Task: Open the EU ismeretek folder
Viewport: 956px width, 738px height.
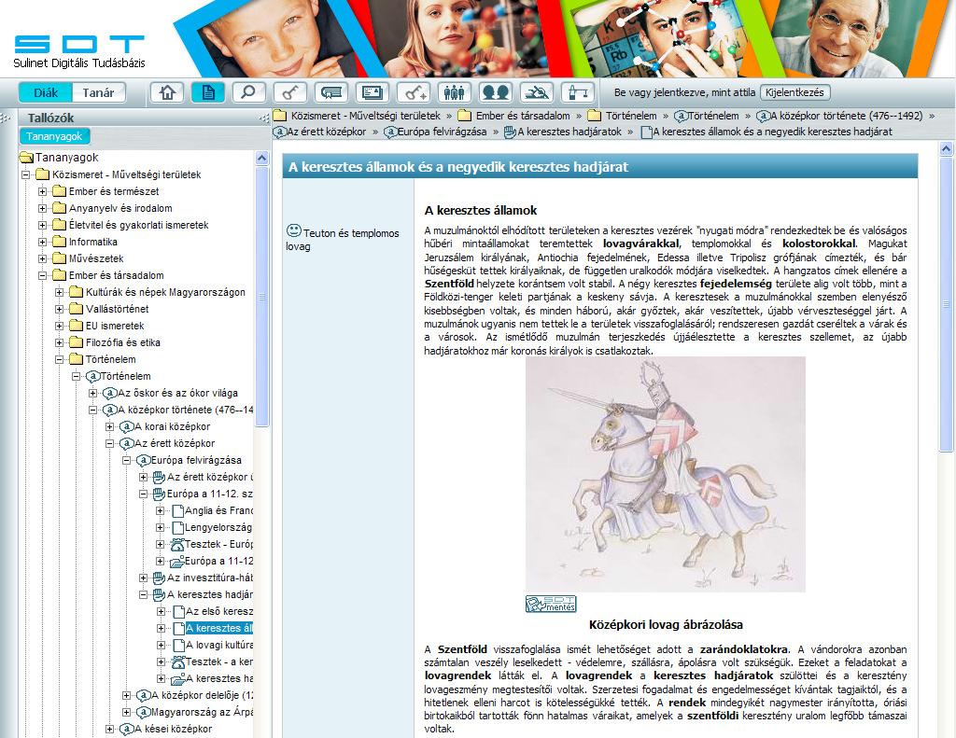Action: (x=115, y=326)
